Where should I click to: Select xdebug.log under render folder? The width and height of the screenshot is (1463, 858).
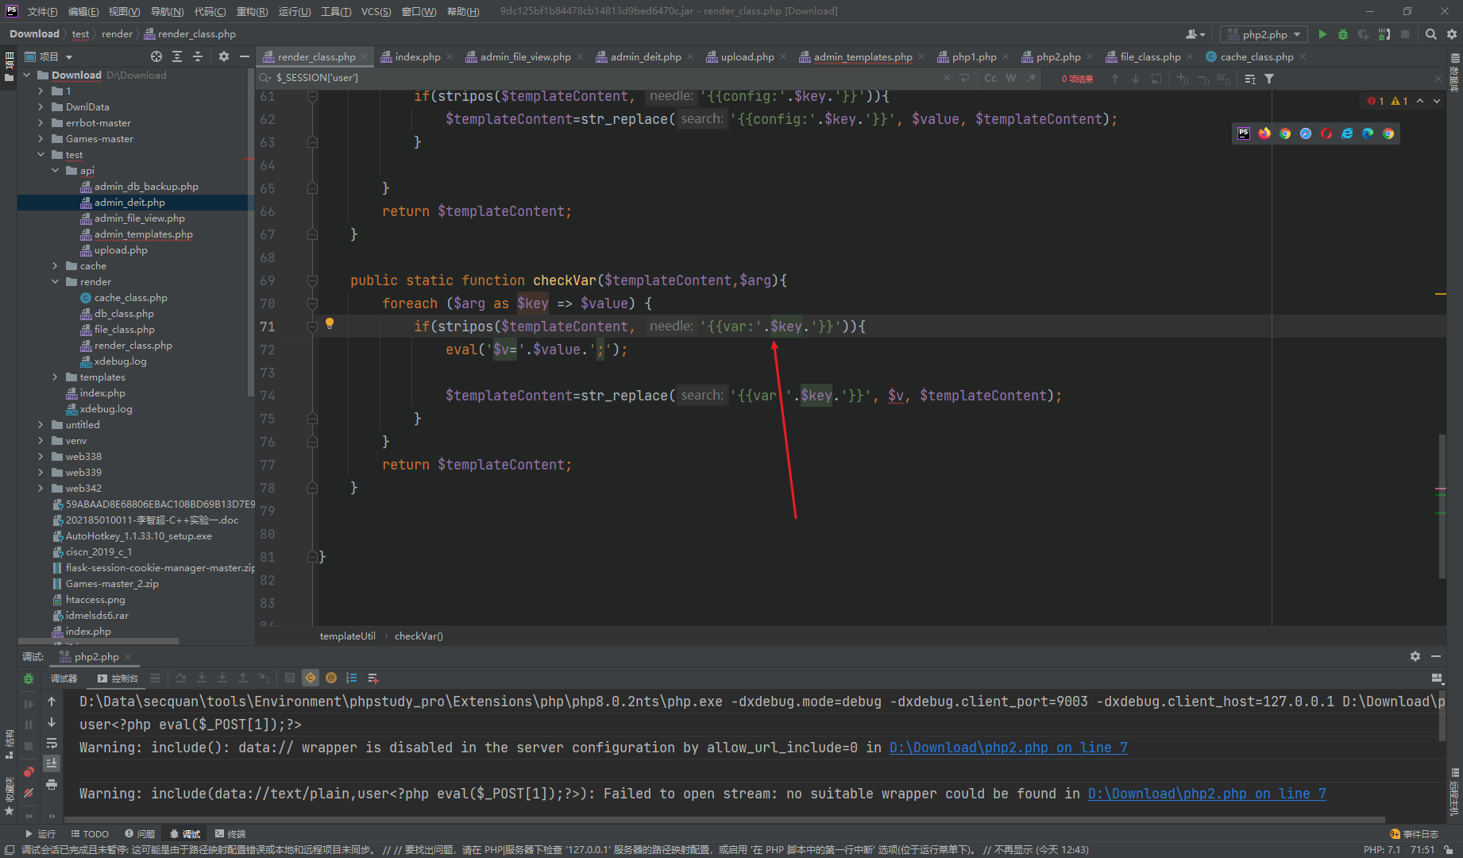(x=120, y=361)
